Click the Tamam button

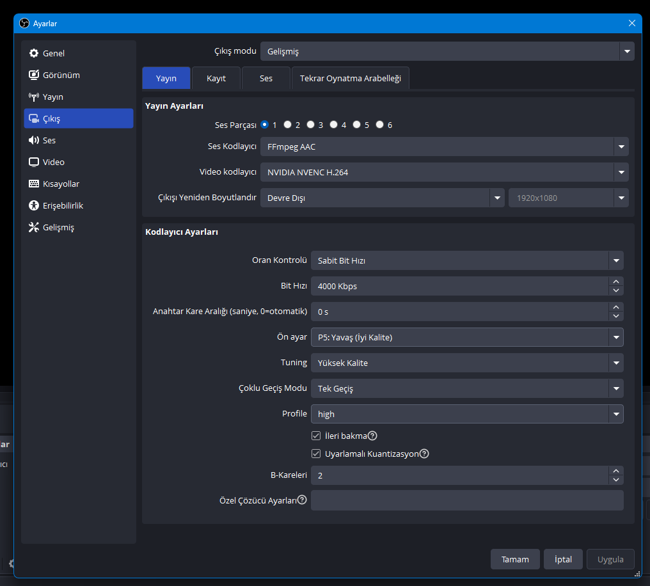515,559
